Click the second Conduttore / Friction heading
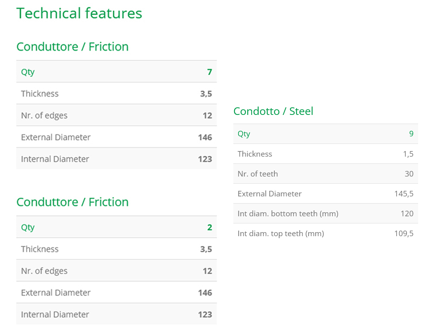438x328 pixels. [72, 202]
